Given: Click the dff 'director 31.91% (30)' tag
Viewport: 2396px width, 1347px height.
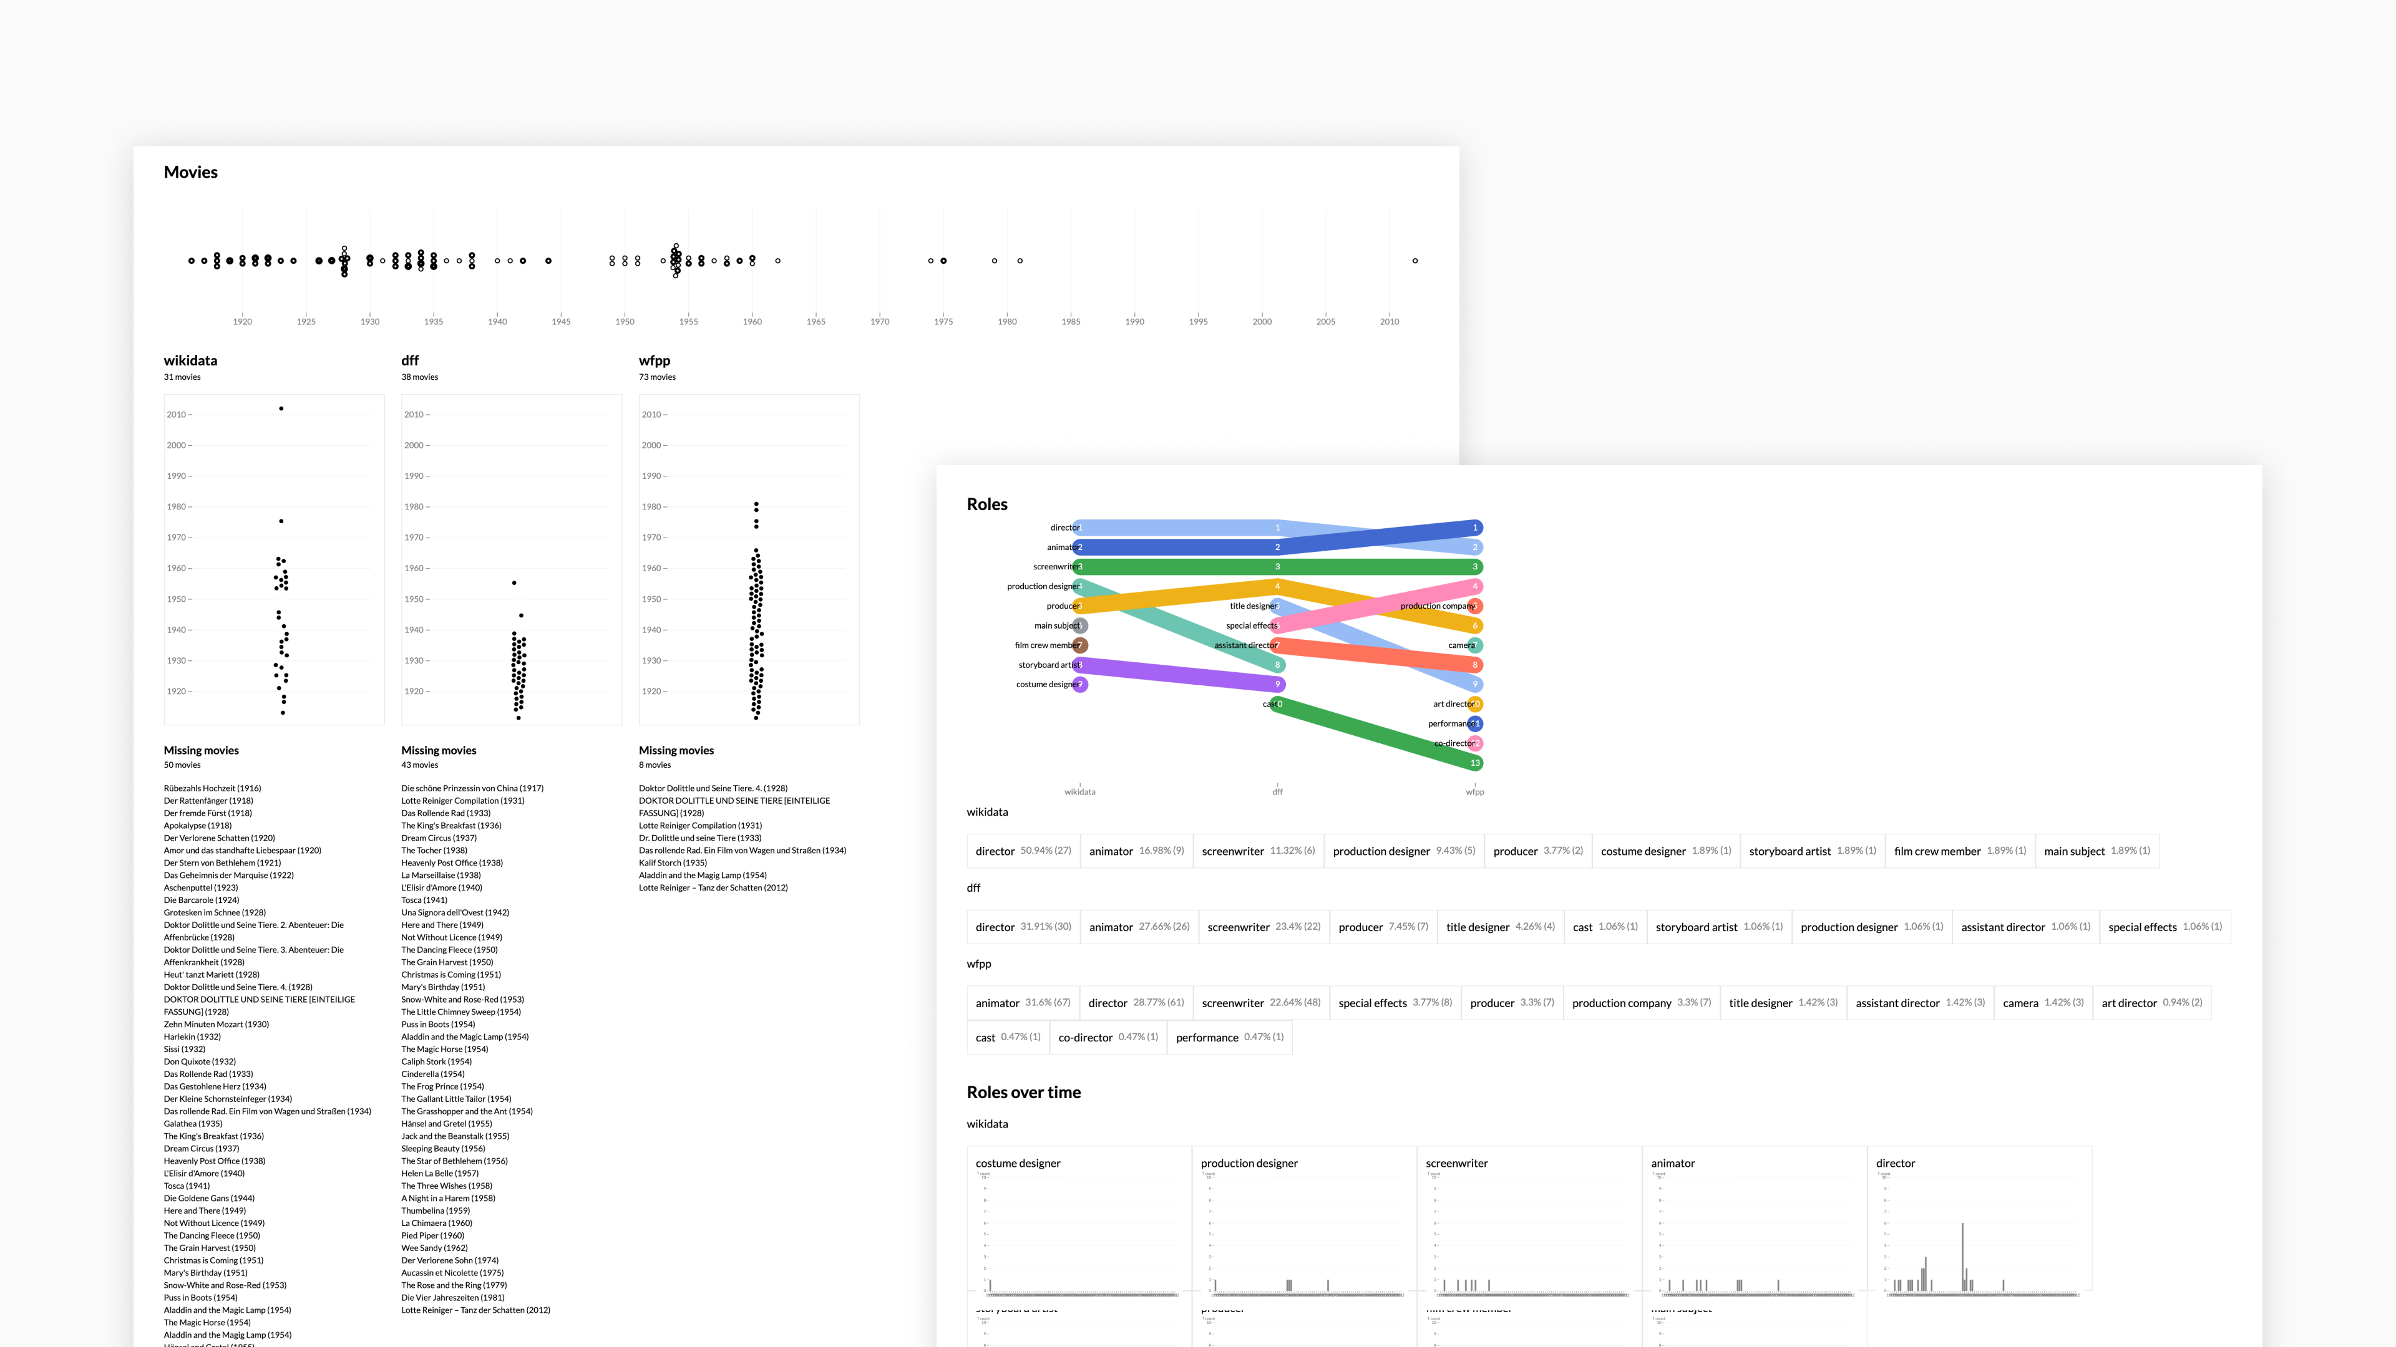Looking at the screenshot, I should (x=1023, y=927).
